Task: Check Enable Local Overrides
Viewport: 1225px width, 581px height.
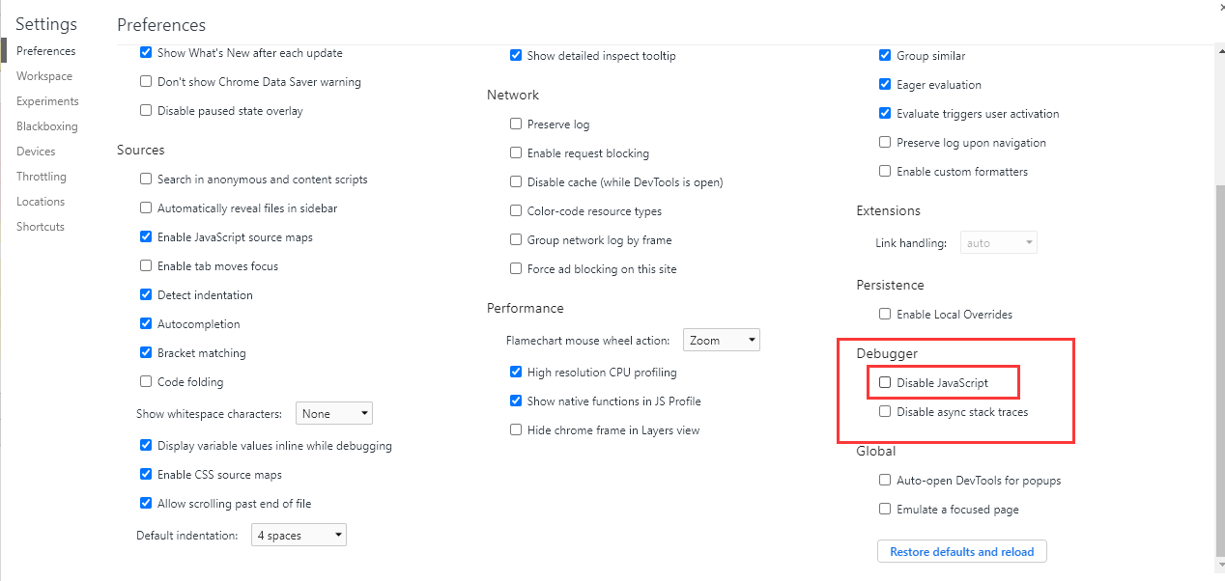Action: coord(885,315)
